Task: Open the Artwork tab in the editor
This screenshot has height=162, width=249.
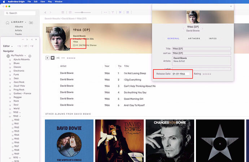Action: [194, 39]
